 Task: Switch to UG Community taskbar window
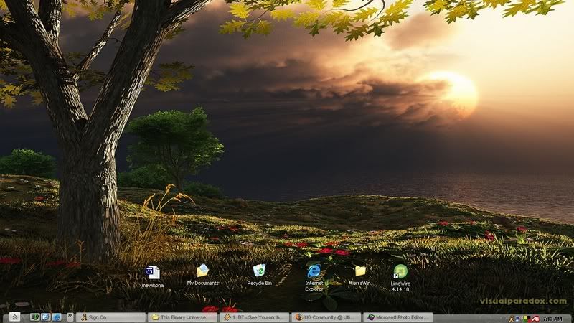pyautogui.click(x=326, y=317)
